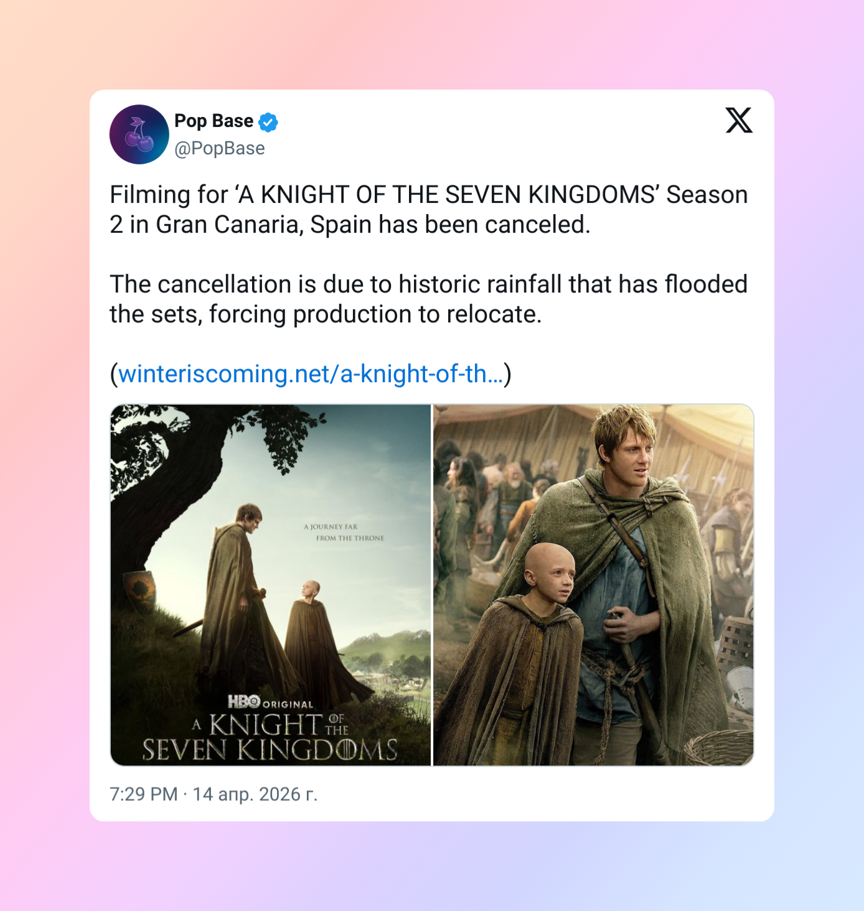
Task: Open the winteriscoming.net article link
Action: coord(311,374)
